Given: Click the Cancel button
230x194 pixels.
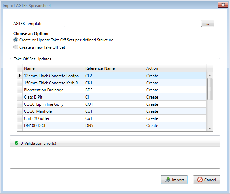Looking at the screenshot, I should (x=206, y=180).
